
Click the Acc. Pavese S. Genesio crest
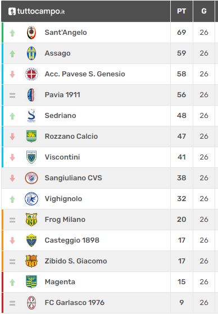tap(31, 74)
